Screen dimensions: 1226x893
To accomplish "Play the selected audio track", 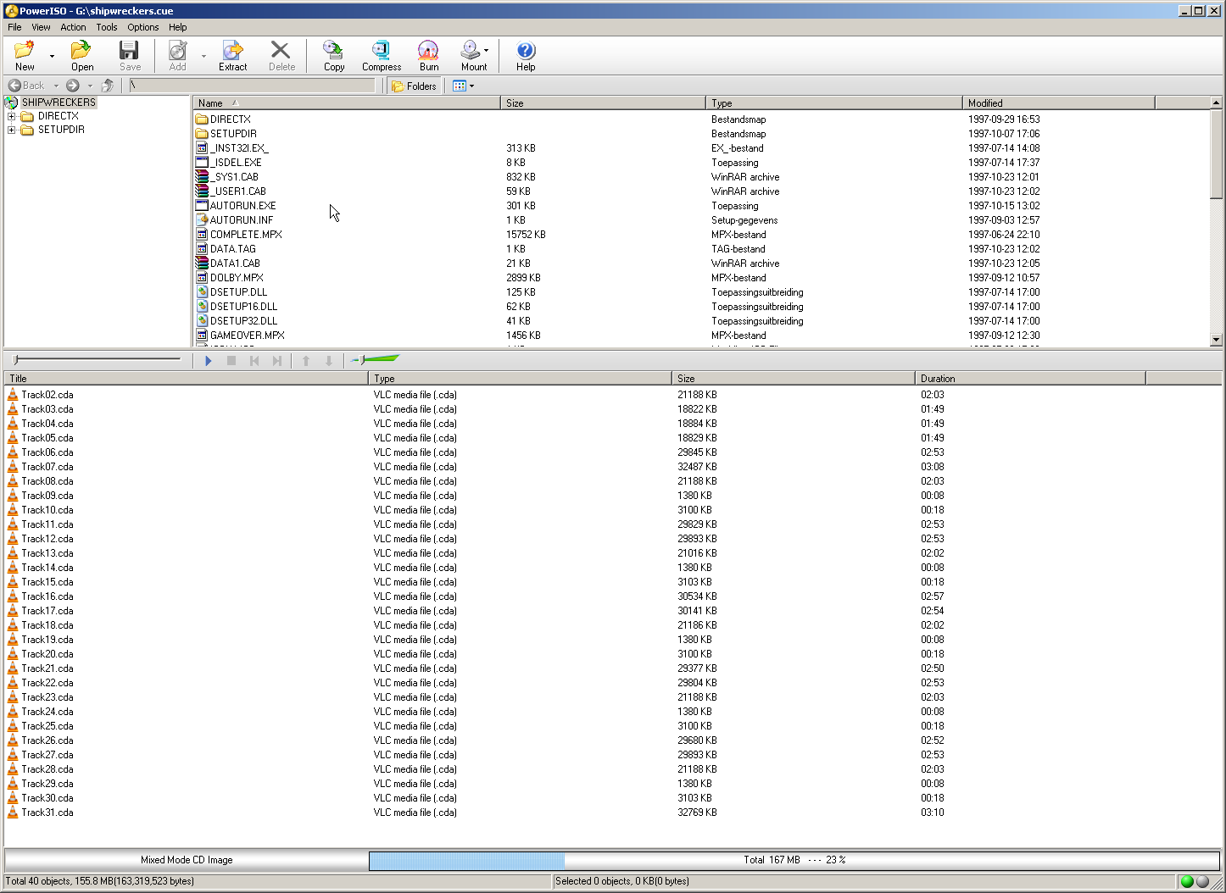I will tap(209, 361).
